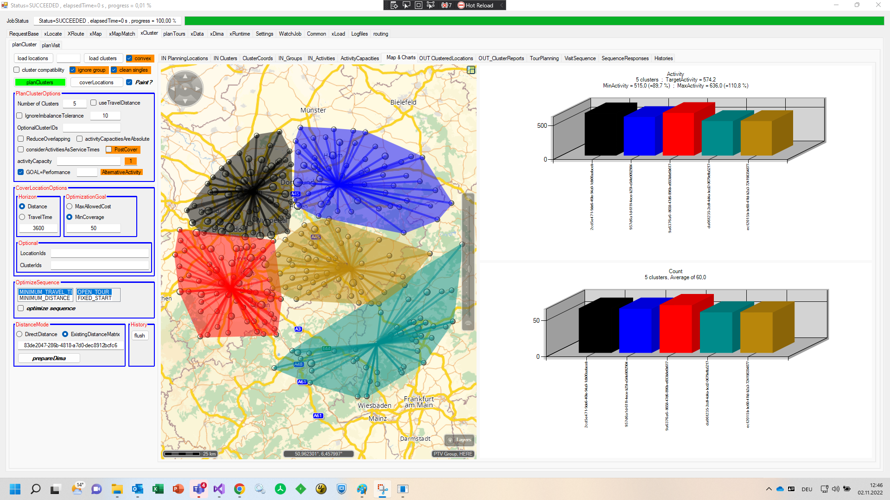Open Excel from the taskbar

(158, 489)
